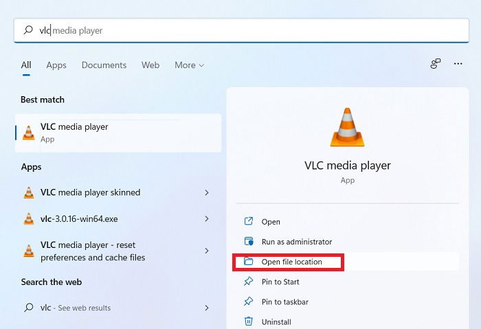Image resolution: width=481 pixels, height=329 pixels.
Task: Click the large VLC cone icon in details pane
Action: point(347,127)
